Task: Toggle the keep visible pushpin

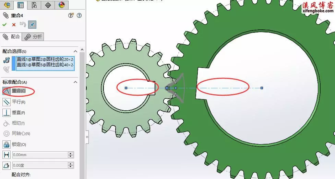Action: (32, 25)
